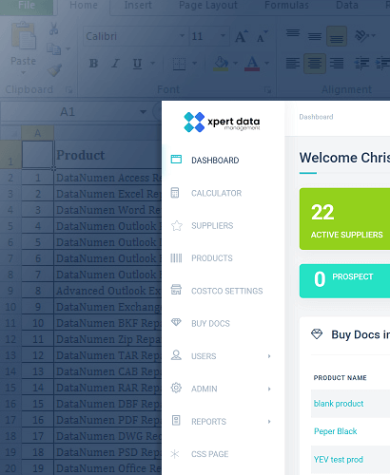Set Middle Align in Alignment group

pyautogui.click(x=315, y=36)
